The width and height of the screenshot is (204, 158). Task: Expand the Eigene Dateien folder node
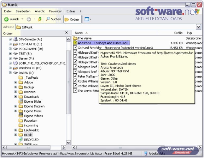tap(15, 106)
